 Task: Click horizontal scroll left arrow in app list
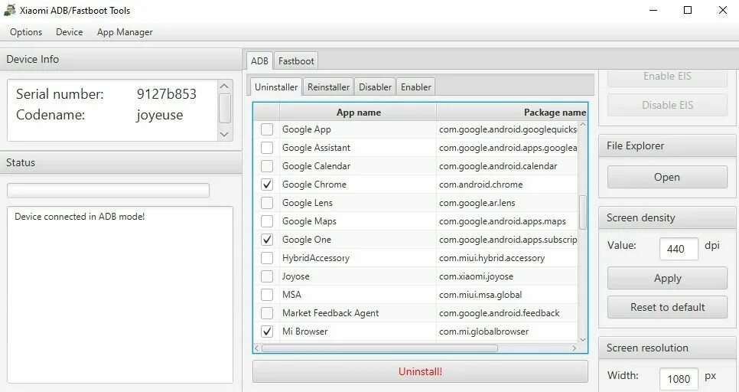257,348
